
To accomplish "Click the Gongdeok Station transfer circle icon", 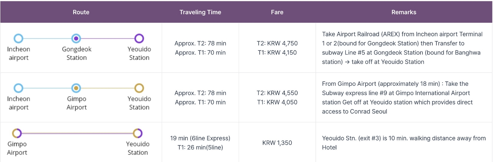I will click(76, 38).
